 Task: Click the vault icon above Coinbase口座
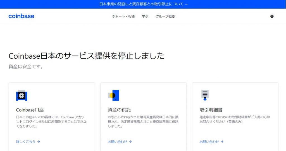point(22,95)
